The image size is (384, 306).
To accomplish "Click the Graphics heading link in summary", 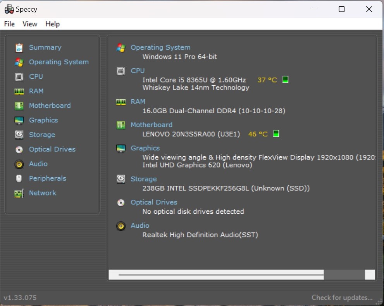I will pyautogui.click(x=145, y=148).
